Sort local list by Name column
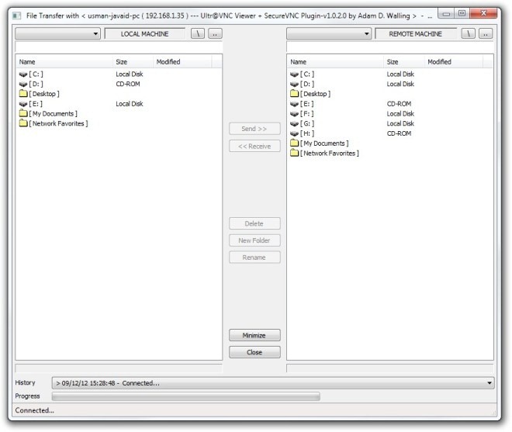 pos(64,62)
